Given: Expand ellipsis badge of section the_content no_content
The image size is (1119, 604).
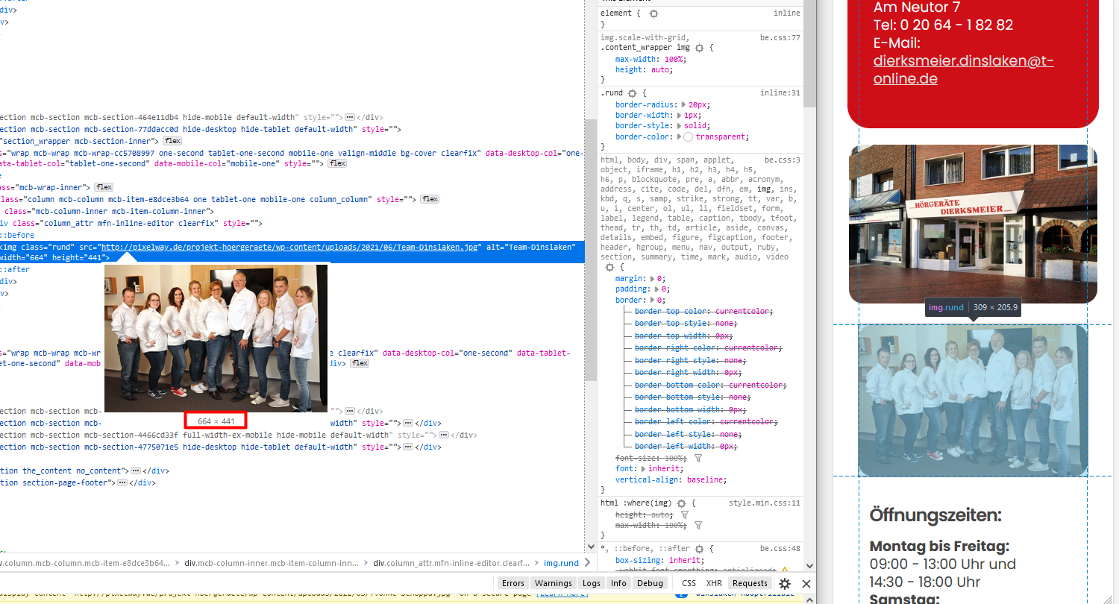Looking at the screenshot, I should pyautogui.click(x=135, y=471).
